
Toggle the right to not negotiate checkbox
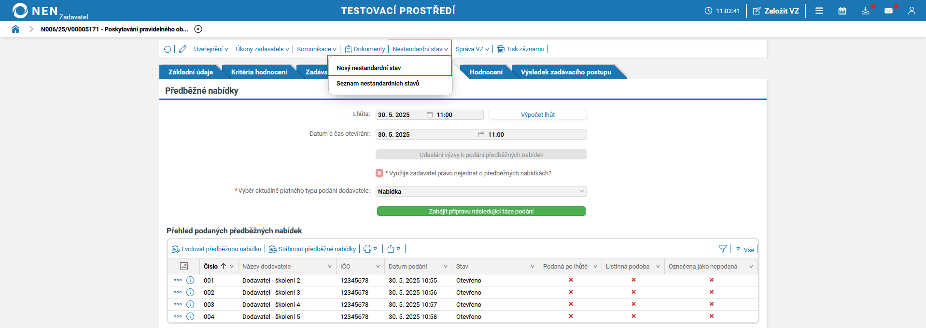click(x=379, y=173)
